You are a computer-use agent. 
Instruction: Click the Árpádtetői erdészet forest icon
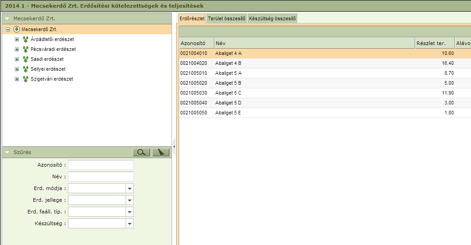[26, 39]
